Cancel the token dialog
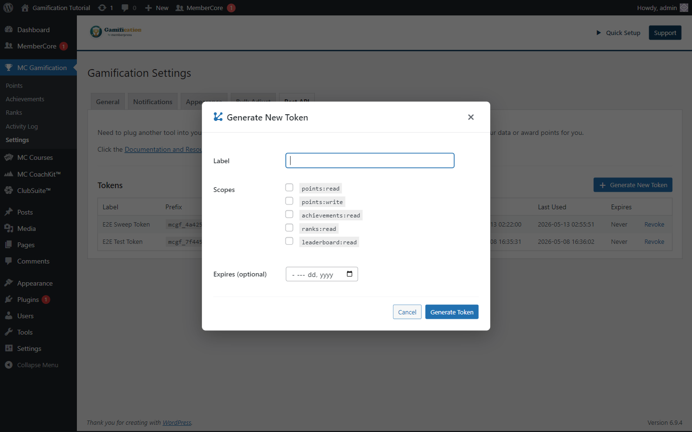The height and width of the screenshot is (432, 692). [x=408, y=312]
